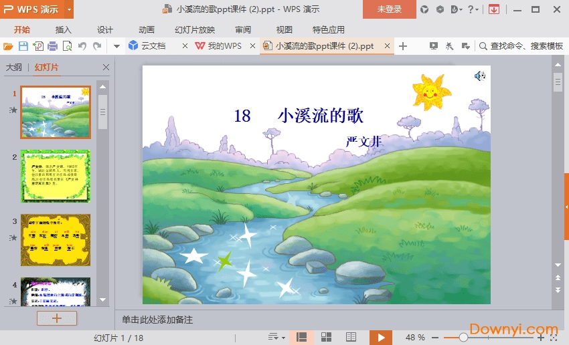Open the help question mark dropdown
This screenshot has height=345, width=569.
473,9
